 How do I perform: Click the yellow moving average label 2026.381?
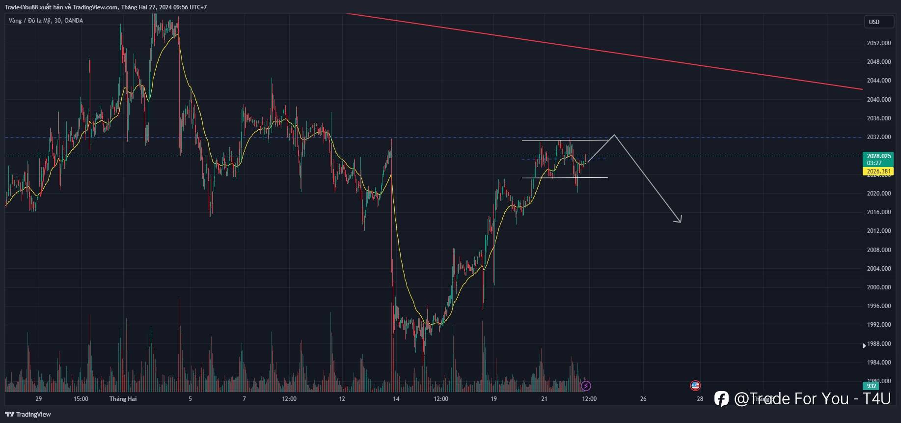click(878, 171)
